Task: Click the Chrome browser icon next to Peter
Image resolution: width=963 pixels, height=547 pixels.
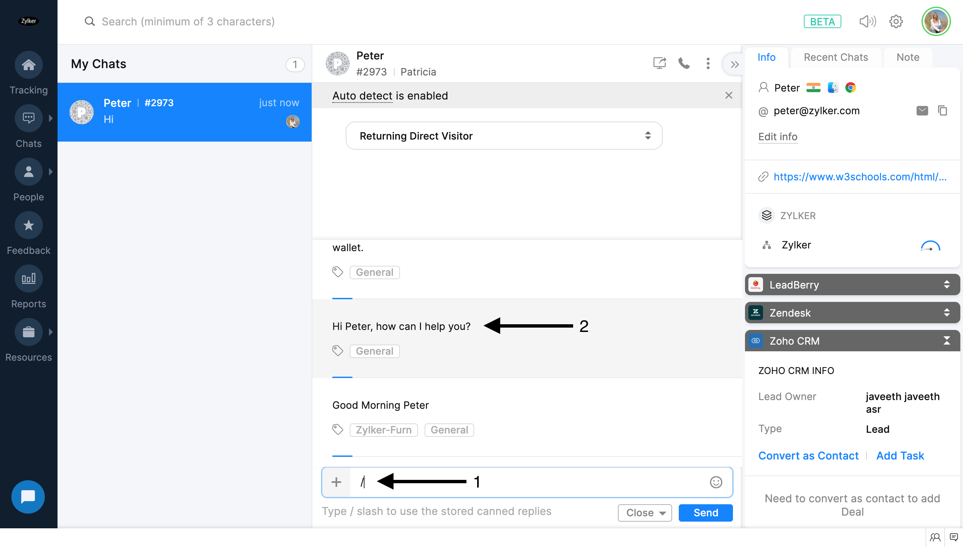Action: coord(851,87)
